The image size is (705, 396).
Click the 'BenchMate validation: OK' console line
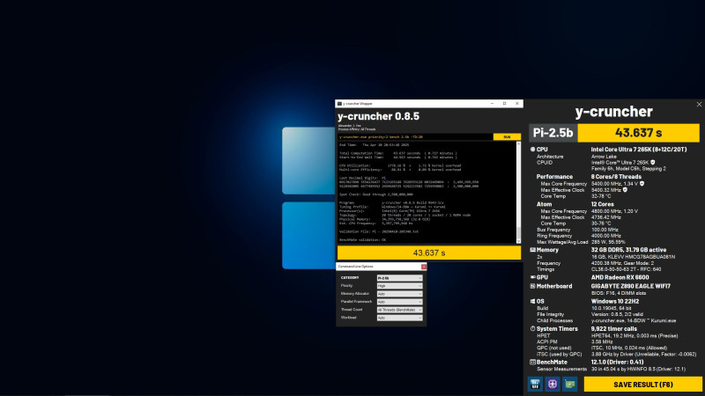[x=362, y=239]
